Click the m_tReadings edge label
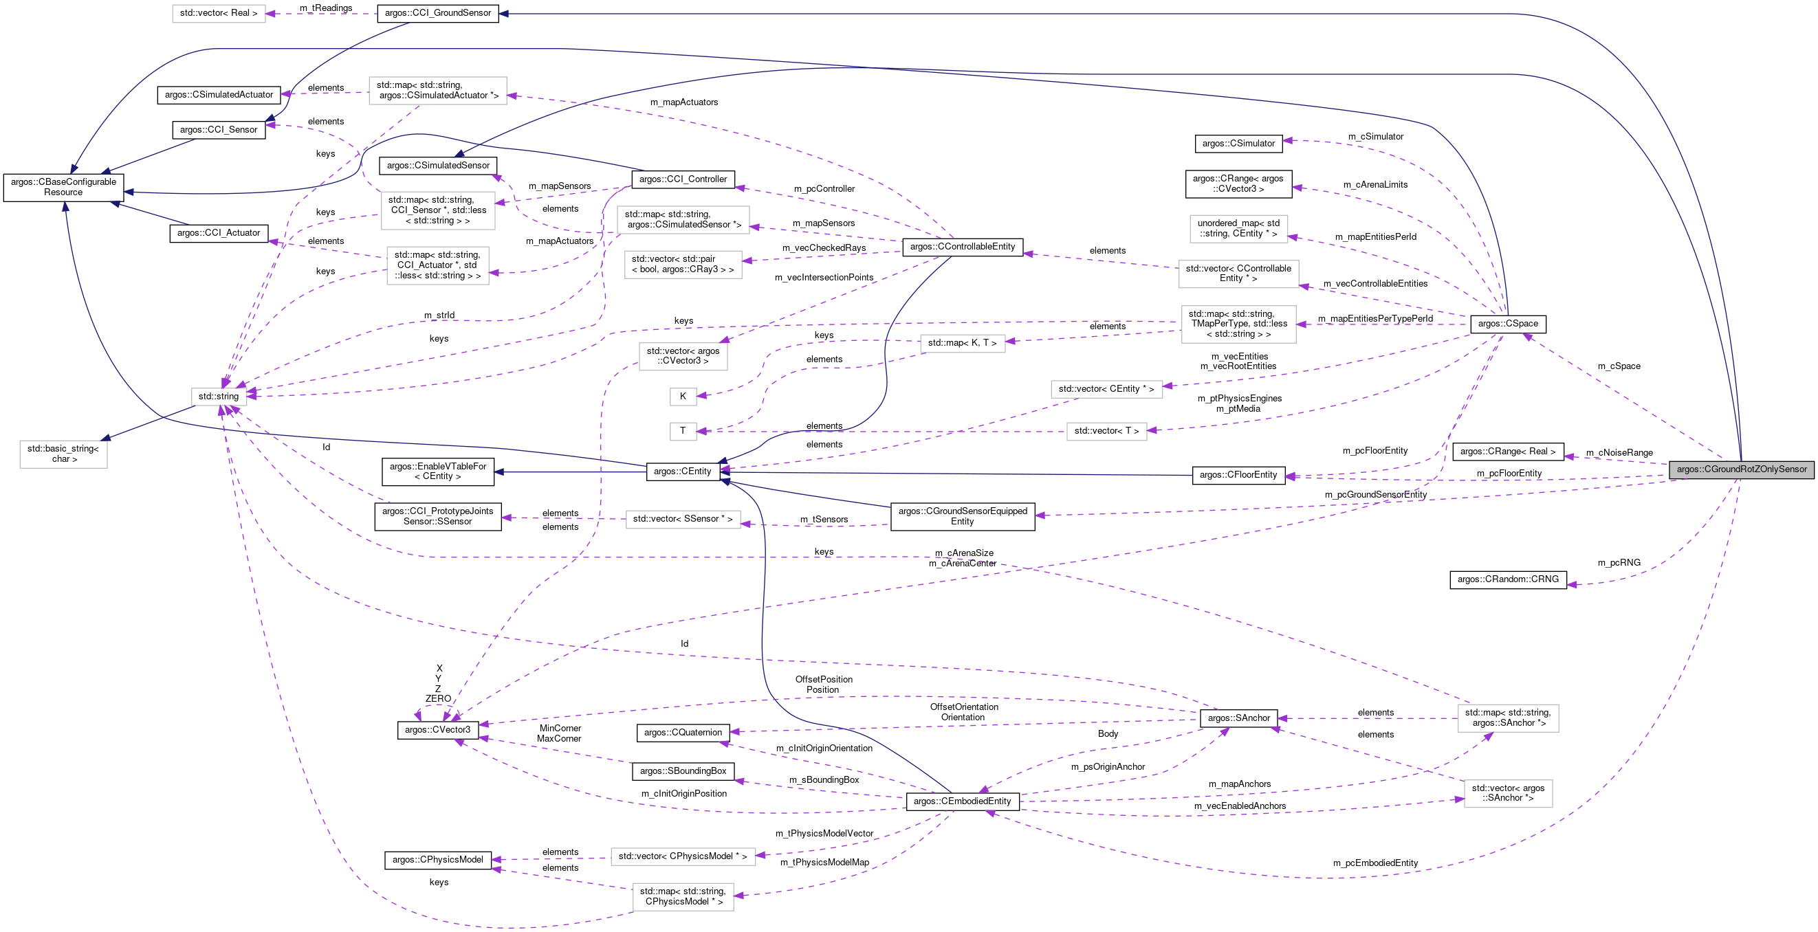Image resolution: width=1818 pixels, height=932 pixels. click(326, 8)
